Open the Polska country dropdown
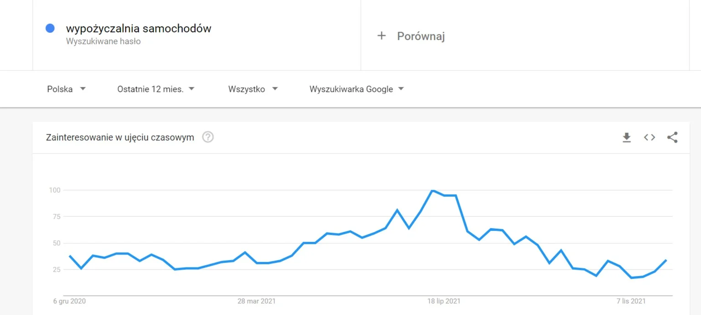This screenshot has width=701, height=315. point(66,89)
